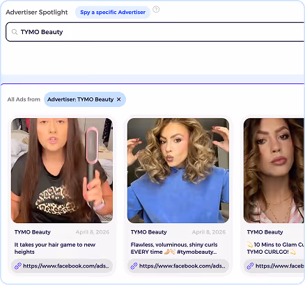This screenshot has width=305, height=285.
Task: Click TYMO Beauty name on voluminous curls card
Action: (x=149, y=232)
